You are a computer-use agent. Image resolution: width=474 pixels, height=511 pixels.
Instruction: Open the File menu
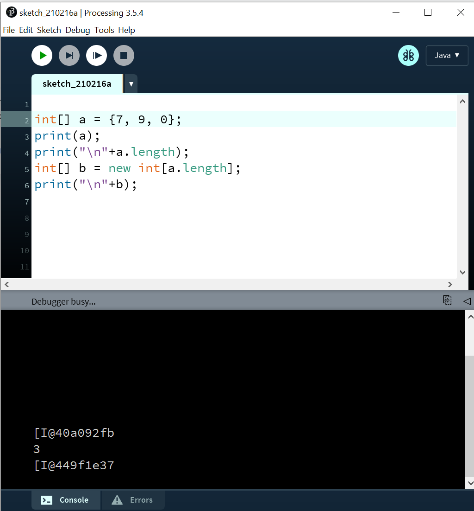coord(8,30)
